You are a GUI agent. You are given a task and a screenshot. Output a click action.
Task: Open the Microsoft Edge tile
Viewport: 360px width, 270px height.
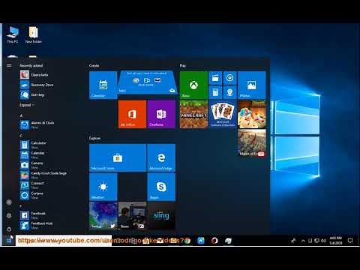161,157
